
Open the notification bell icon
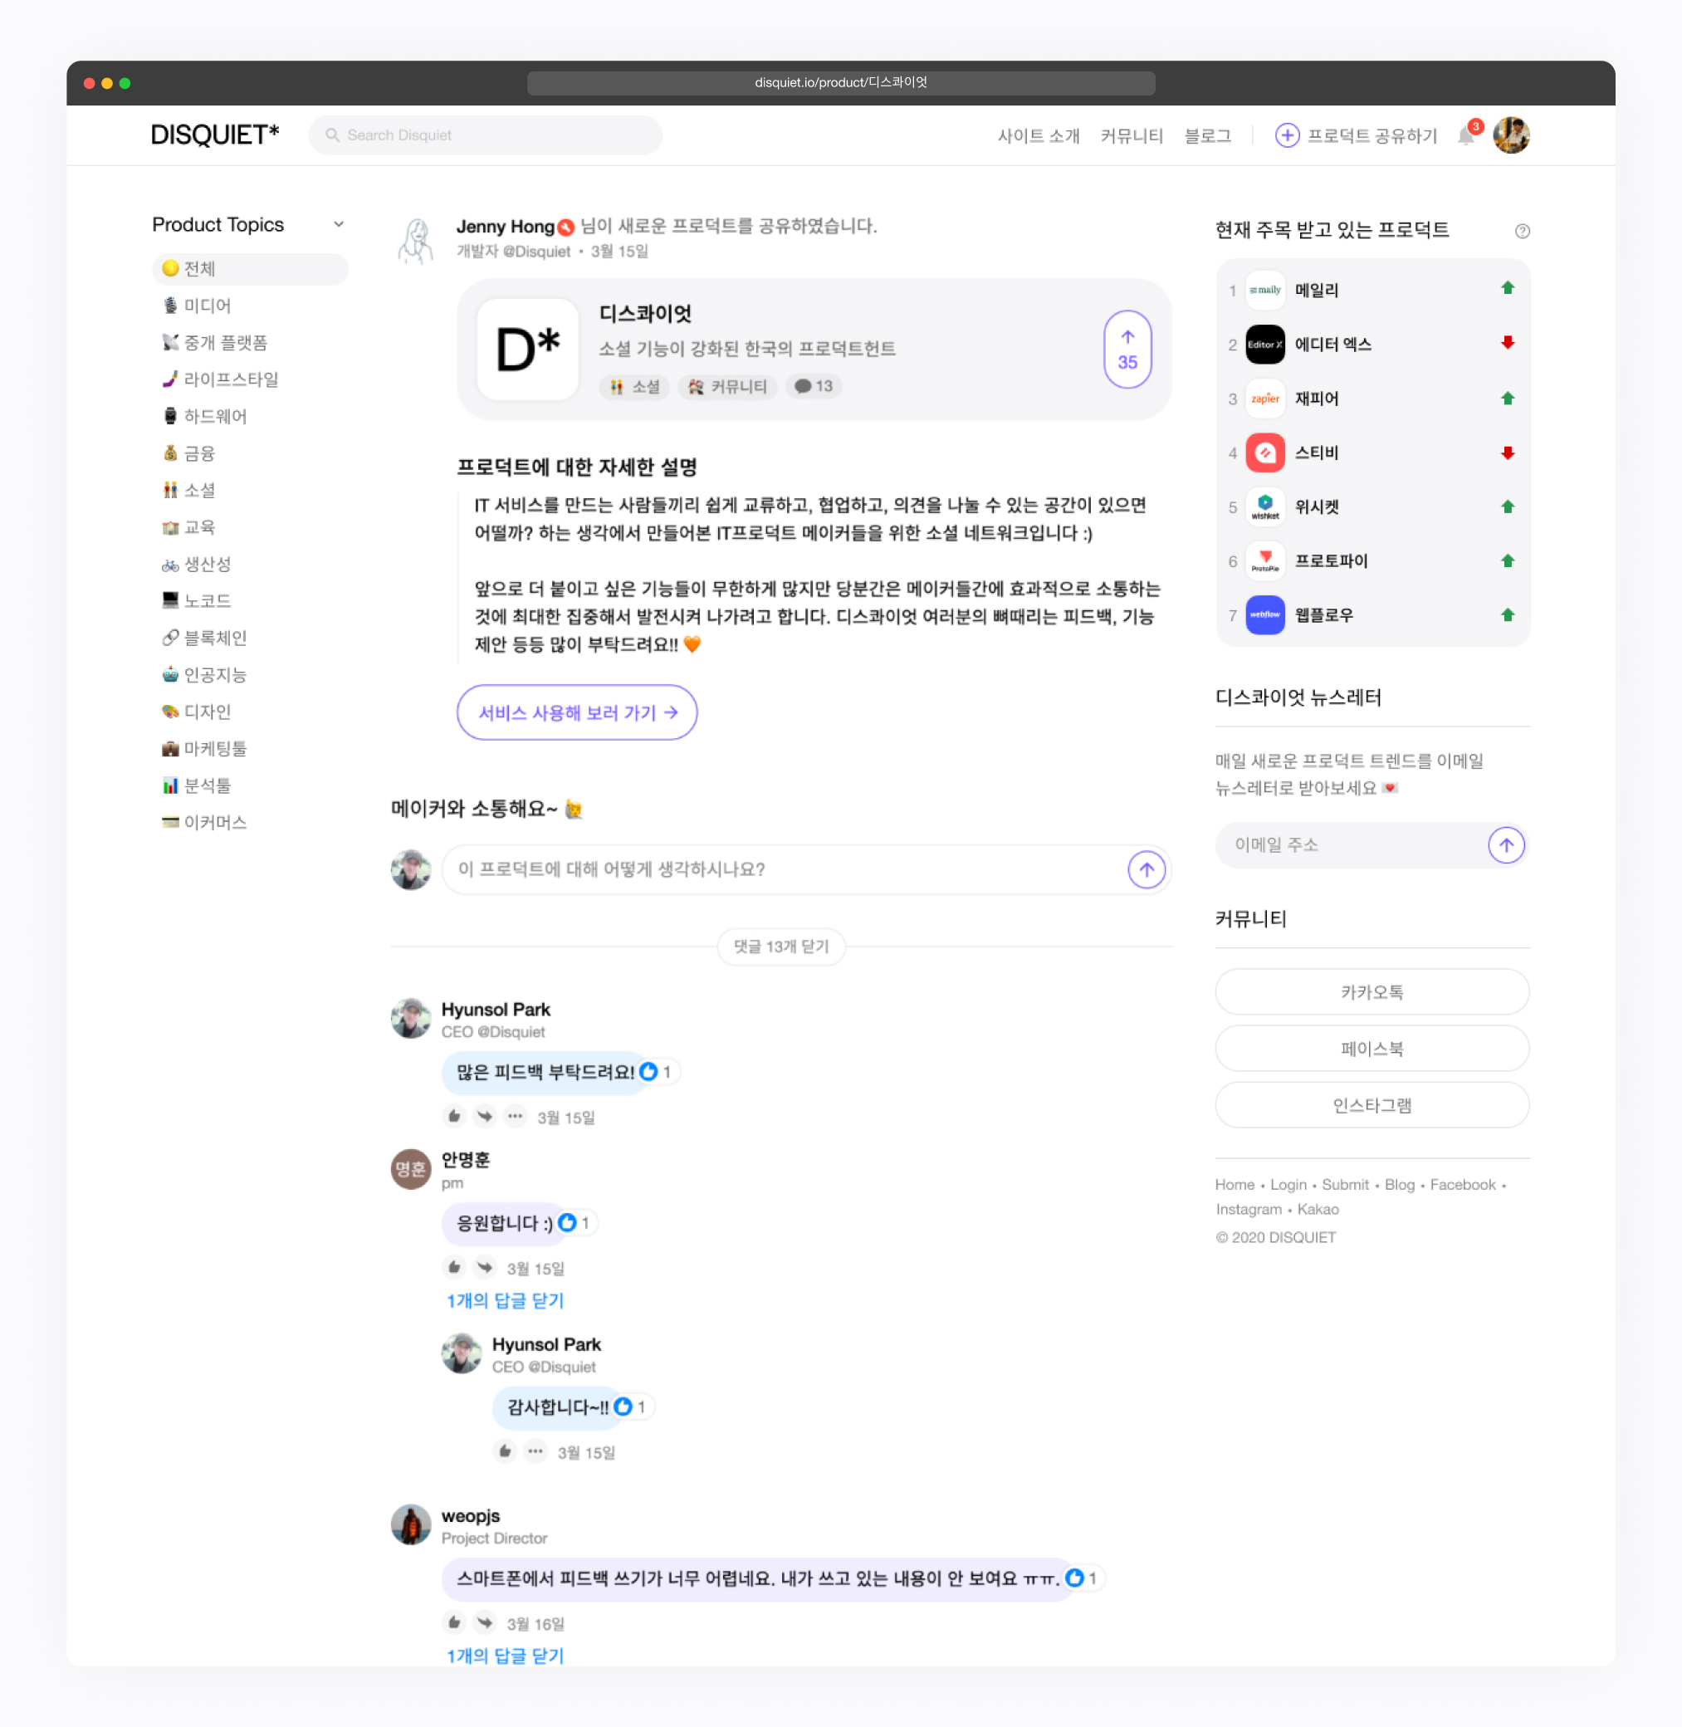pos(1467,135)
